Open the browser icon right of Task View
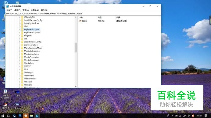Image resolution: width=211 pixels, height=118 pixels. [x=14, y=116]
